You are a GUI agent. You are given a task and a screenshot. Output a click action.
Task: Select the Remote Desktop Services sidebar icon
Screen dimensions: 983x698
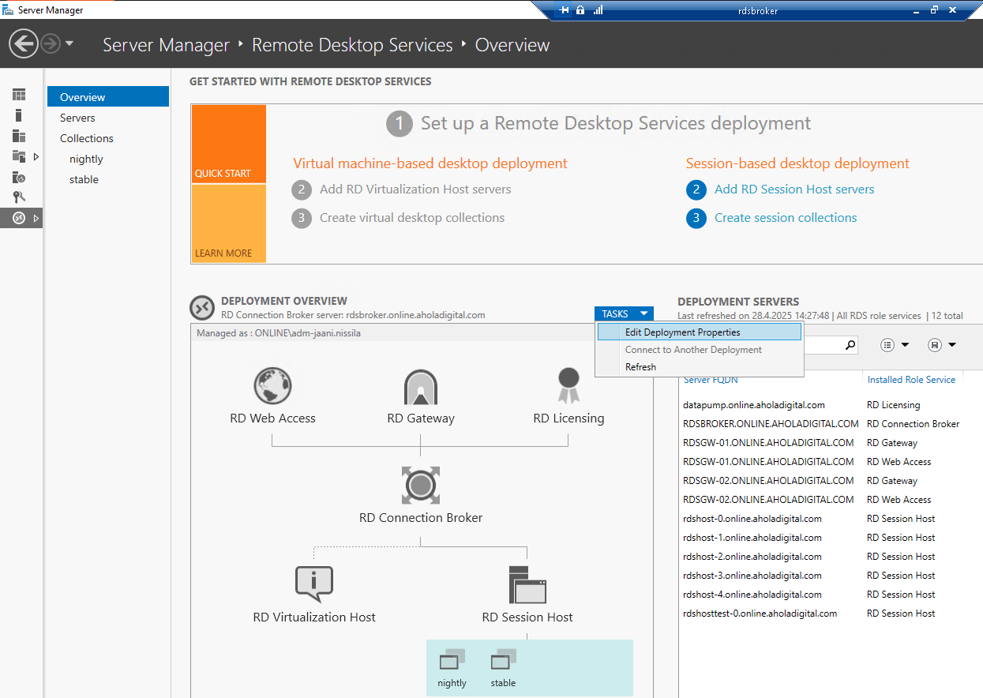tap(19, 218)
